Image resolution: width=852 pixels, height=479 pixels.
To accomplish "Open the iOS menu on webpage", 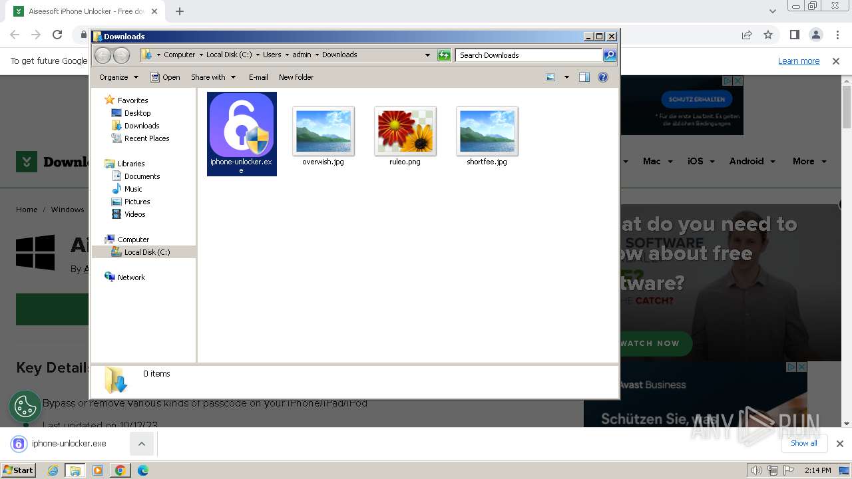I will 701,161.
